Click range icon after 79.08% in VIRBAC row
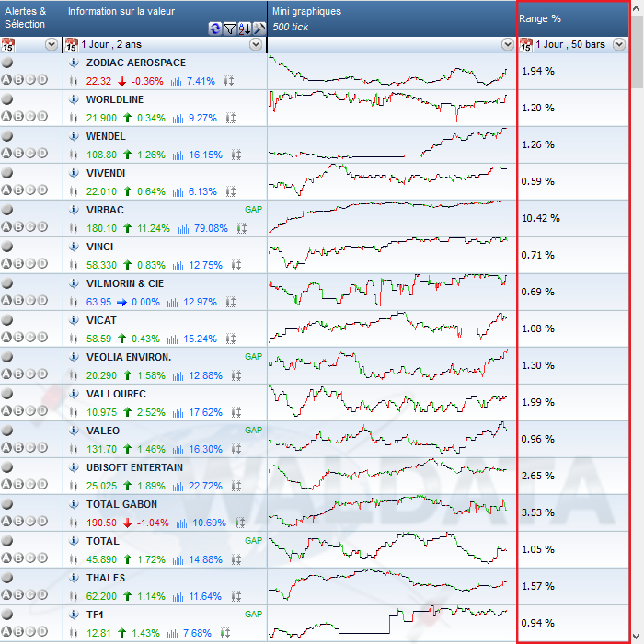 241,228
